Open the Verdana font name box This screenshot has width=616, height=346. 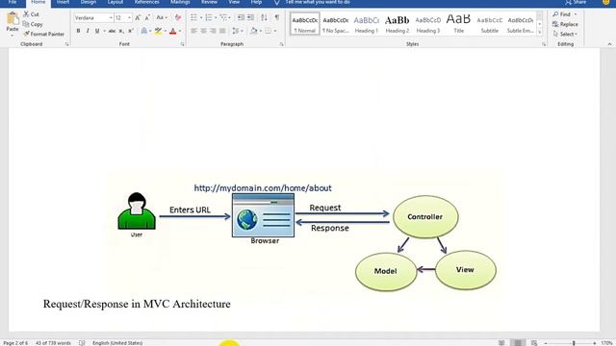pyautogui.click(x=93, y=18)
